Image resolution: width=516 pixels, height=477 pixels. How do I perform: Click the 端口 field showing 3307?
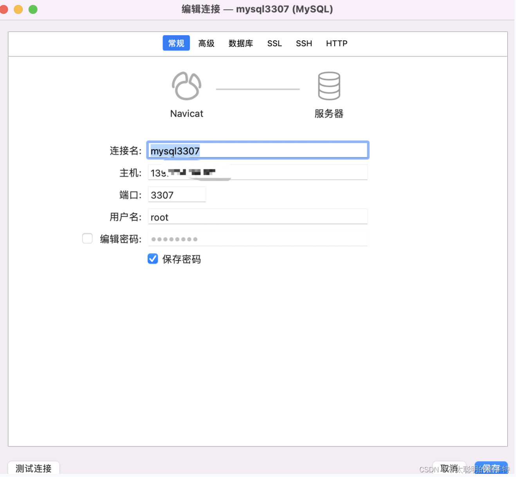point(177,195)
